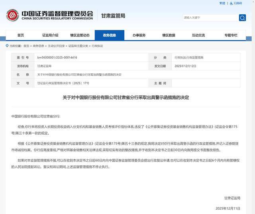Open the 辖区数据 navigation tab
The width and height of the screenshot is (255, 214).
169,35
